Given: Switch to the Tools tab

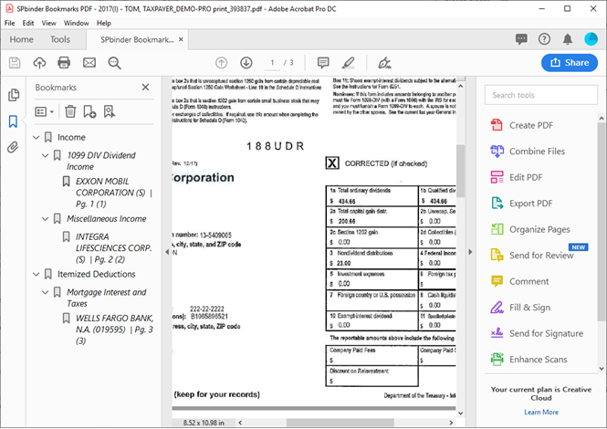Looking at the screenshot, I should click(x=60, y=39).
